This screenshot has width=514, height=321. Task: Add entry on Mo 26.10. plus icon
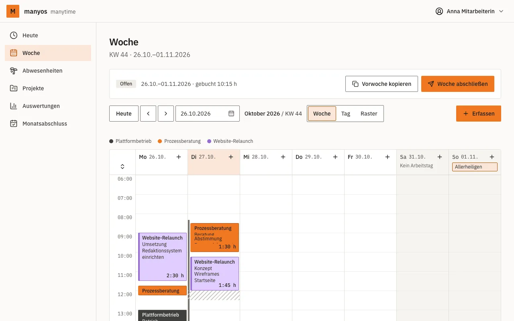click(x=179, y=157)
